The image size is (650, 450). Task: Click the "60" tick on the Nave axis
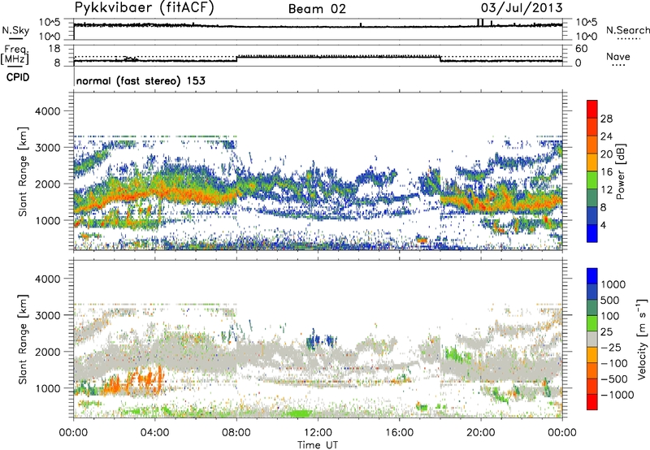coord(582,49)
